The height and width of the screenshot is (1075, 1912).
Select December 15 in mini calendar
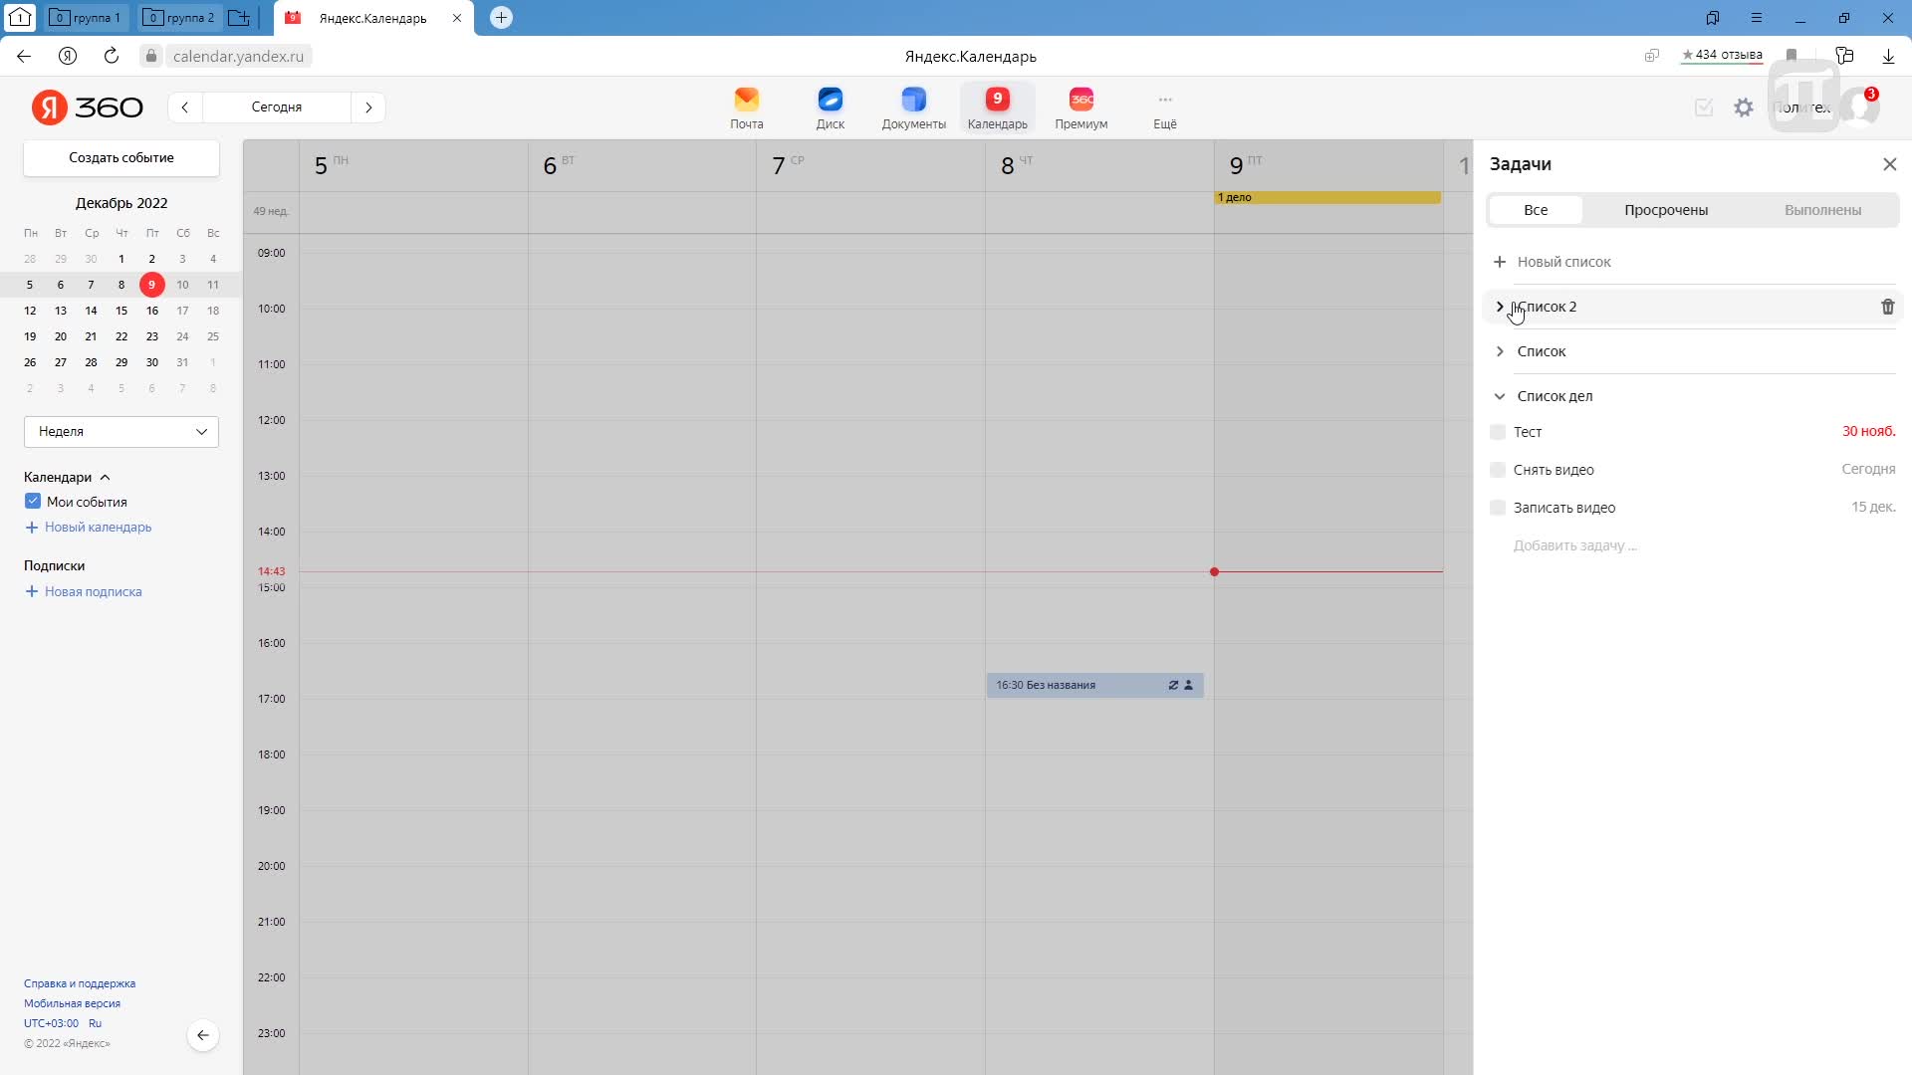coord(121,311)
